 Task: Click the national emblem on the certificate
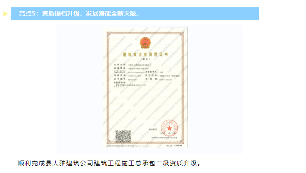click(145, 43)
